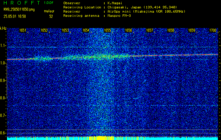This screenshot has width=221, height=140.
Task: Click the timestamp 25.05.01 16:50
Action: coord(15,16)
